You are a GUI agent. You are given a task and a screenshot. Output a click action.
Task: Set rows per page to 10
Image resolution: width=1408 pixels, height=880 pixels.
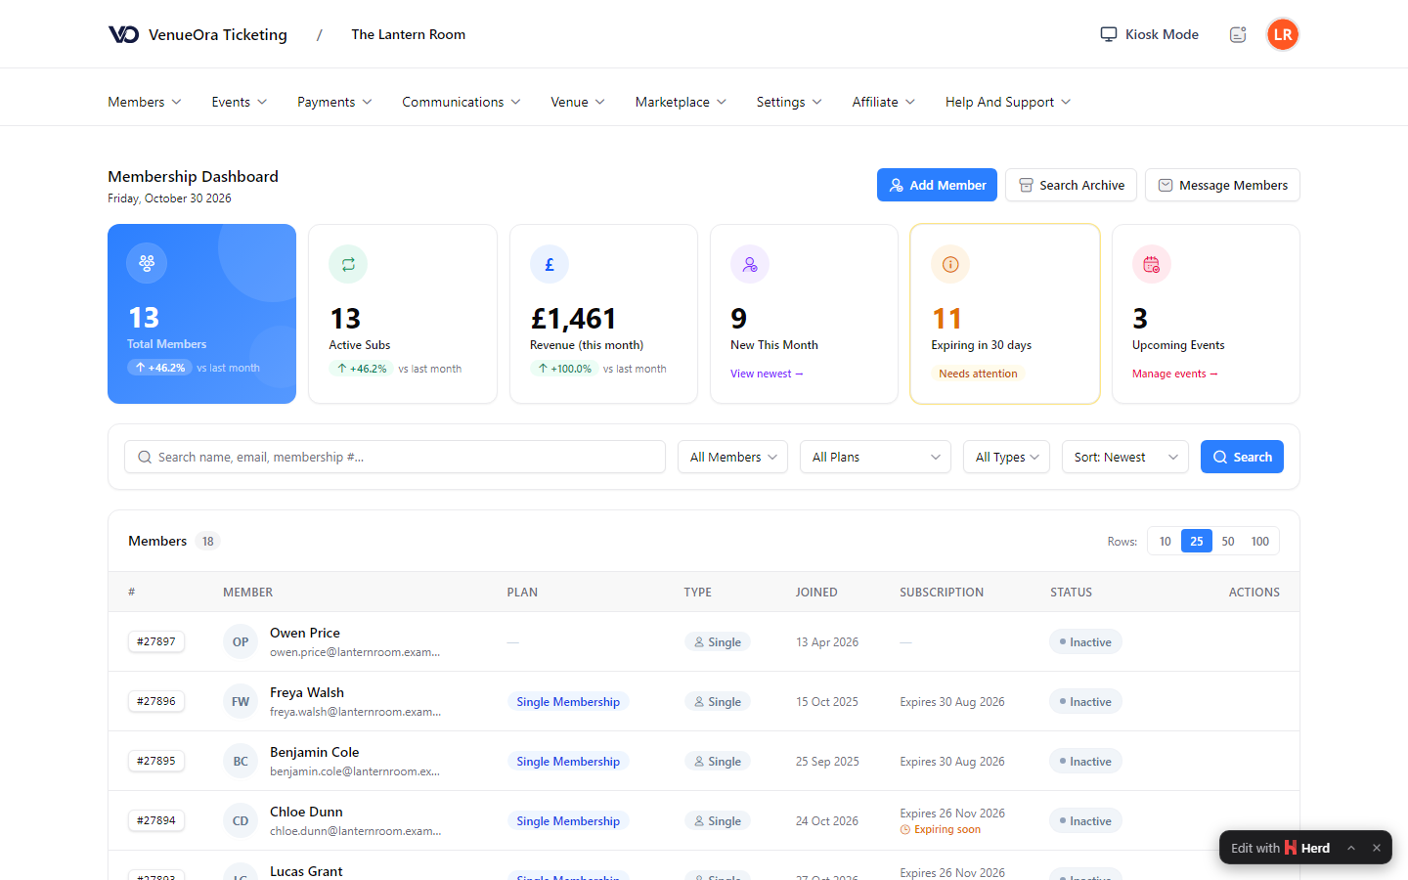click(1165, 541)
